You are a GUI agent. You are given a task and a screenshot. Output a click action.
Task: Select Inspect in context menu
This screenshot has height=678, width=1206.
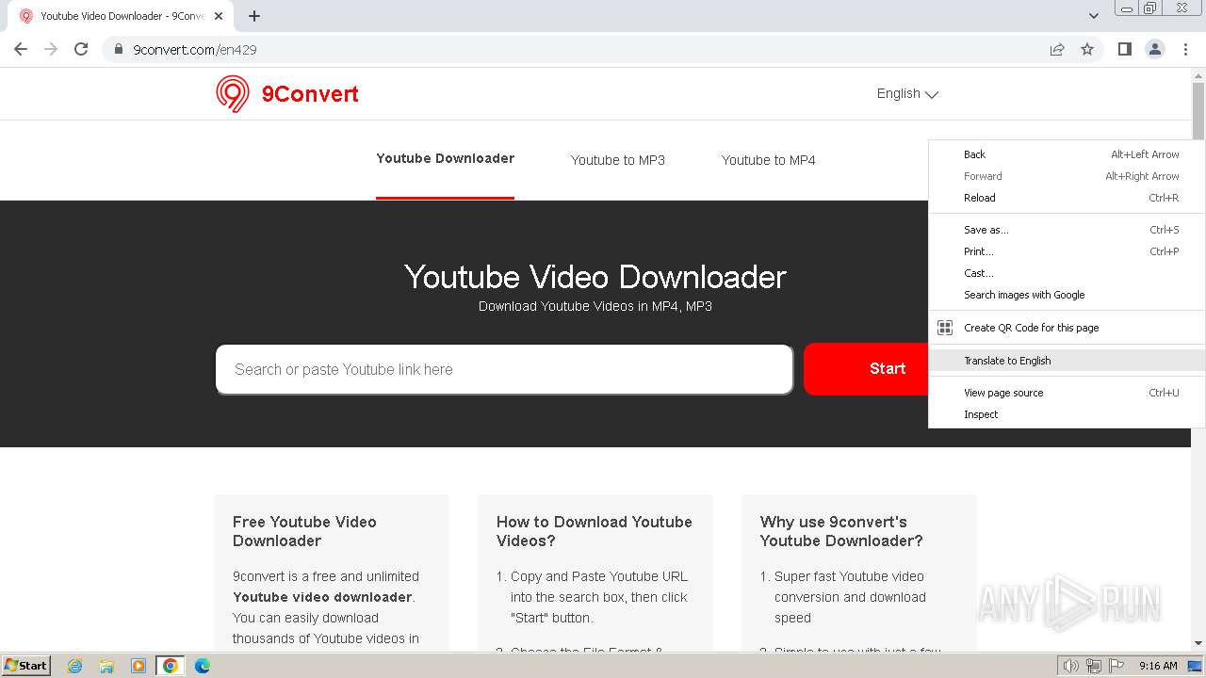(x=1067, y=414)
